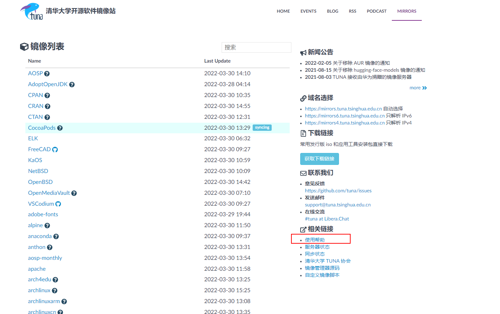Open the adobe-fonts mirror link
Viewport: 500px width, 314px height.
43,214
